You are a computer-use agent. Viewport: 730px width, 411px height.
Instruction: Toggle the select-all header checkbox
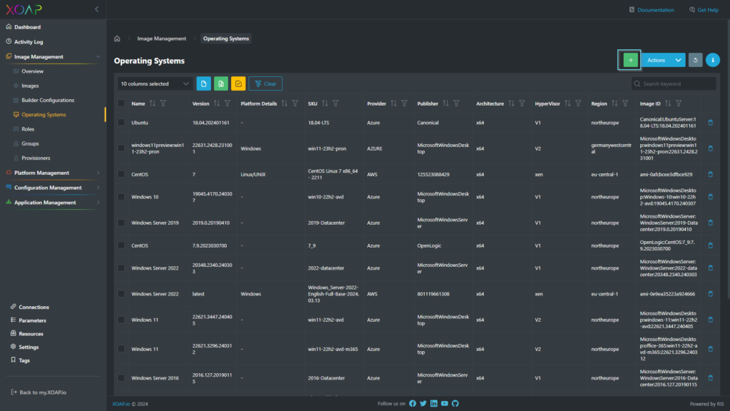pos(121,103)
